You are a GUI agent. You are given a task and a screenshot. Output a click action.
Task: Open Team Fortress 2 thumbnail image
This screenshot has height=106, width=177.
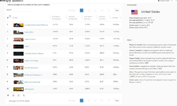(19, 39)
